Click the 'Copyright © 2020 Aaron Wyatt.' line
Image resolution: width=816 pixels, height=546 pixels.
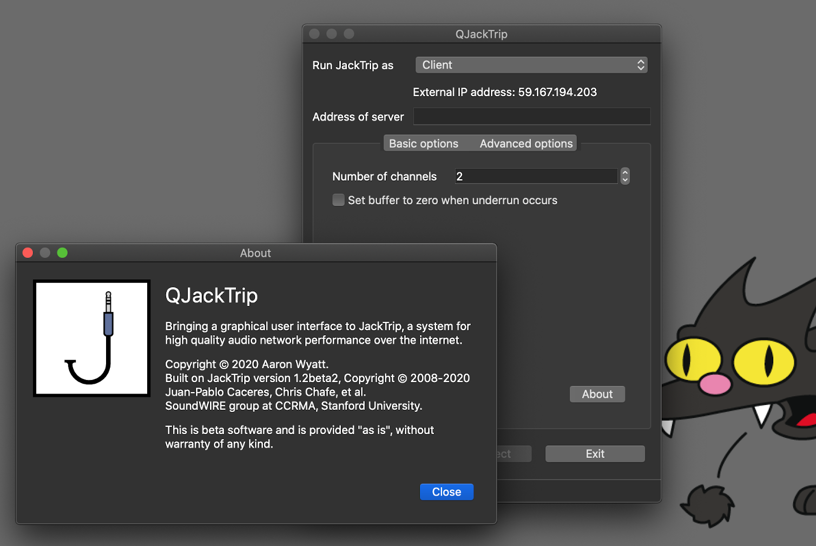click(247, 364)
